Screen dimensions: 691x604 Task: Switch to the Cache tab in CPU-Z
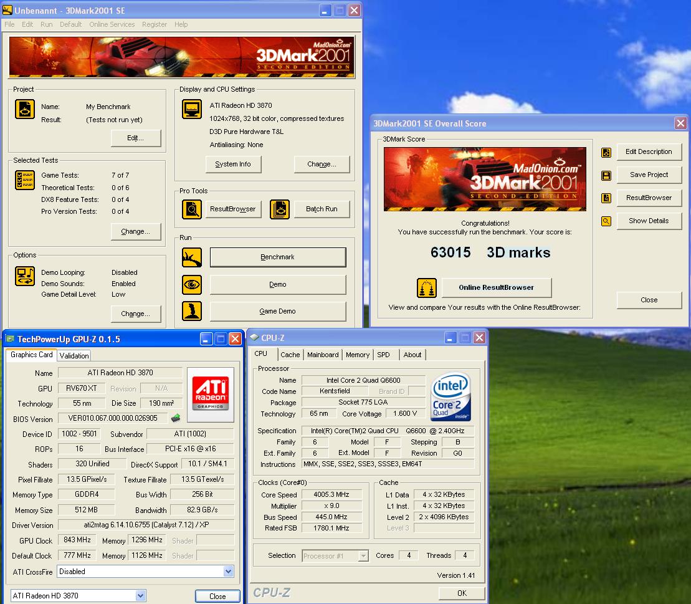(x=290, y=355)
